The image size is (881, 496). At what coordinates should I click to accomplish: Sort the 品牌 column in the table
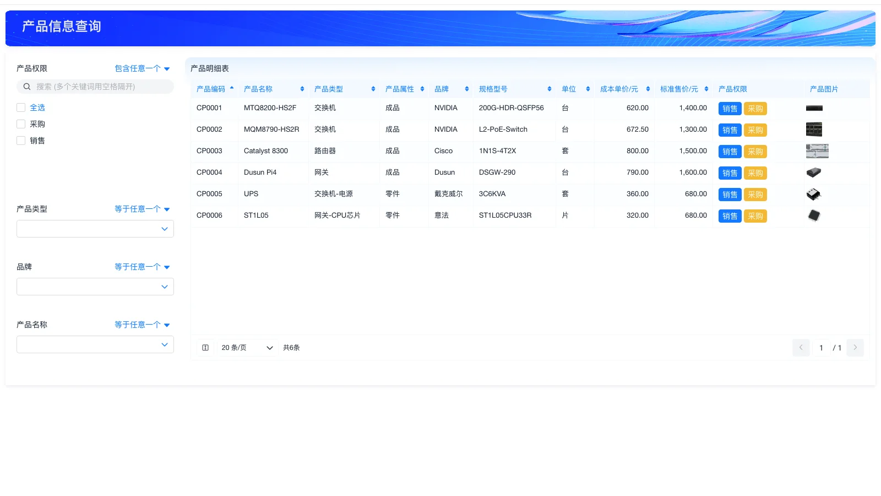tap(467, 88)
